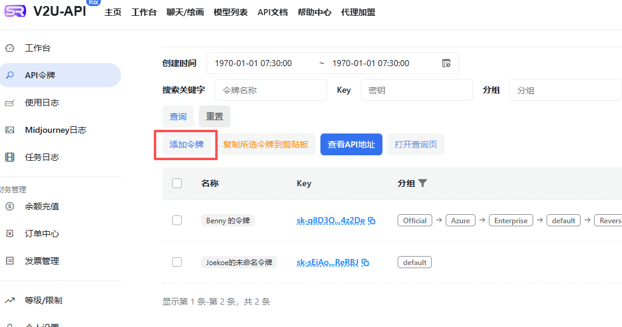The height and width of the screenshot is (327, 622).
Task: Open 订单中心 from the sidebar
Action: pos(41,234)
